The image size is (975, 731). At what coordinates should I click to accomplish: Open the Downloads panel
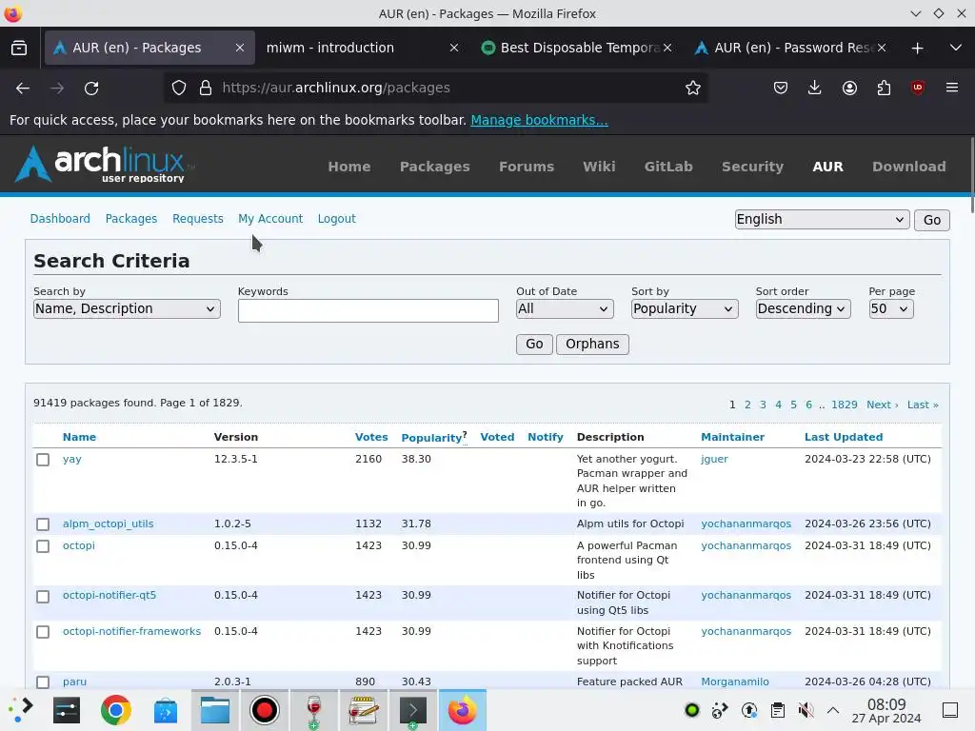coord(815,89)
